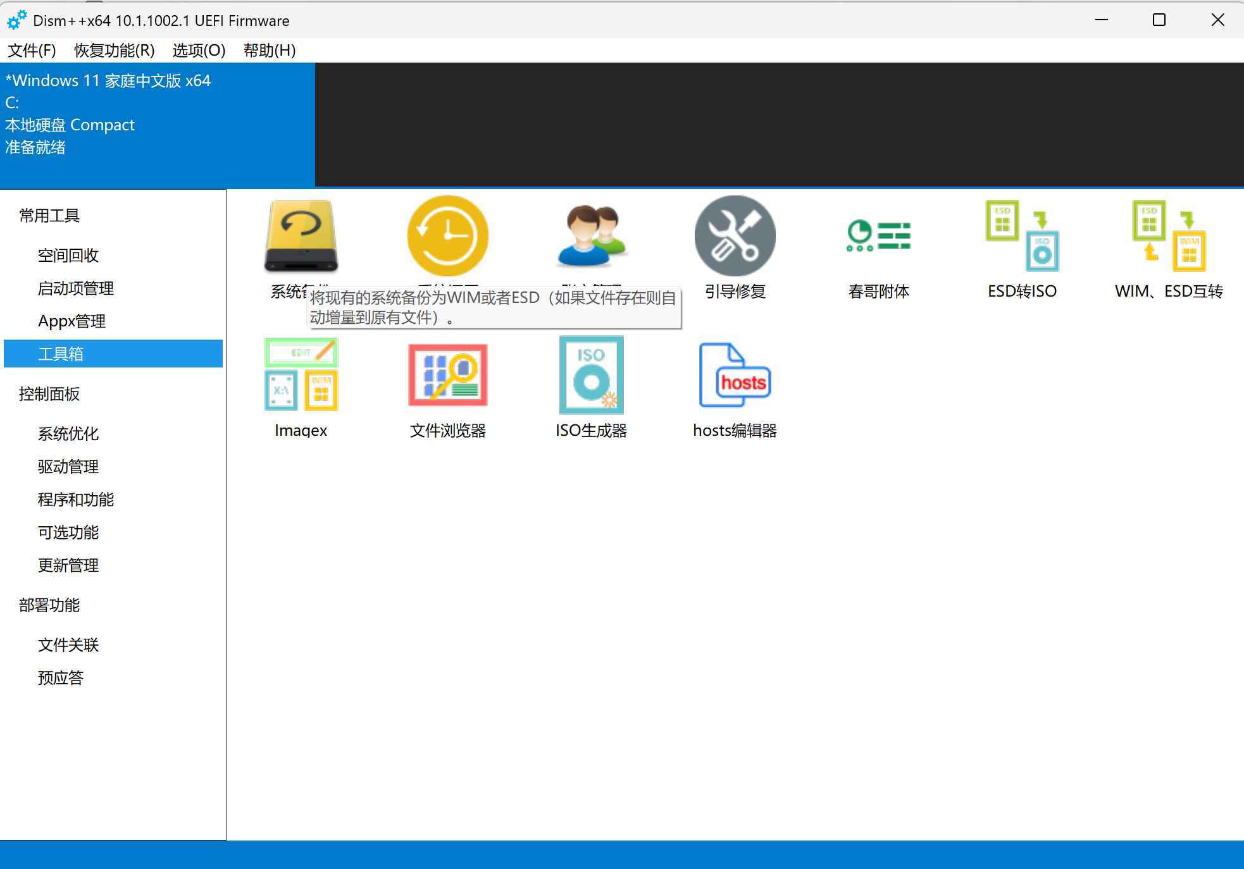Open the 账户管理 account management tool
Viewport: 1244px width, 869px height.
coord(591,235)
